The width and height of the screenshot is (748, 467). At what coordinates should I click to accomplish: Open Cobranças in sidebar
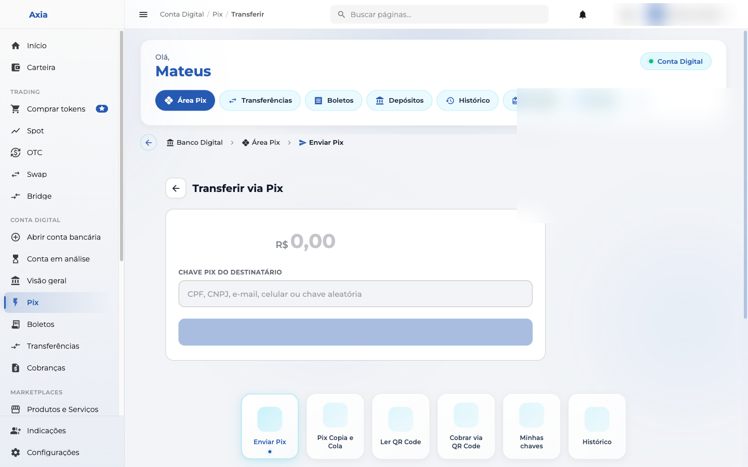[59, 368]
